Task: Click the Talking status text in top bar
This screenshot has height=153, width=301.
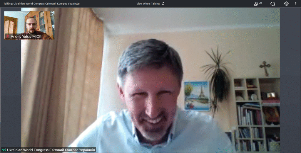Action: [41, 4]
